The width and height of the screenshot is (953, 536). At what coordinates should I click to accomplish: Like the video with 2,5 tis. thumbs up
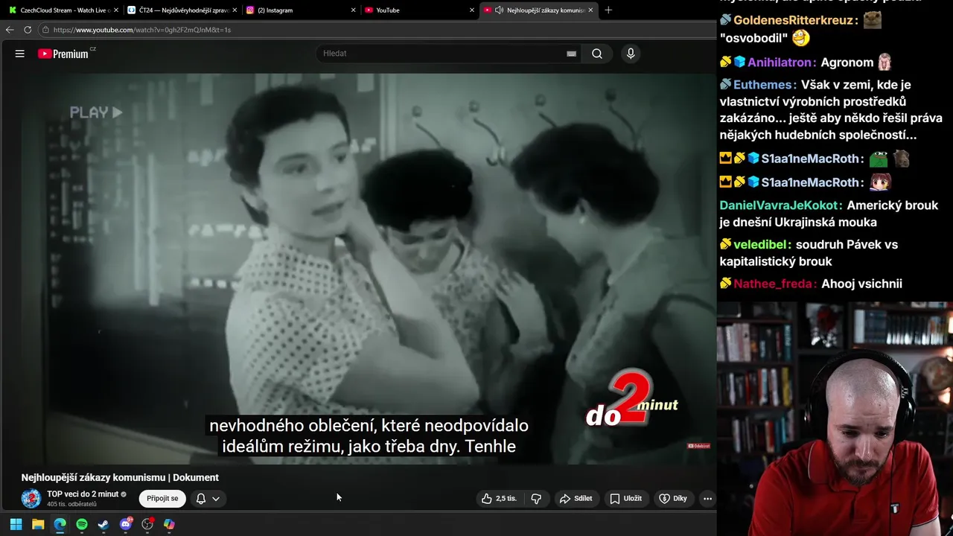pos(500,499)
